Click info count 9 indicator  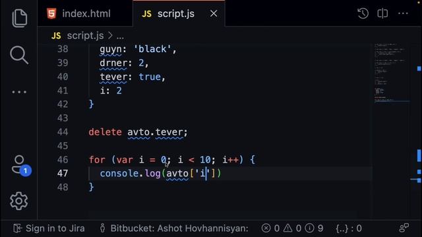click(314, 228)
